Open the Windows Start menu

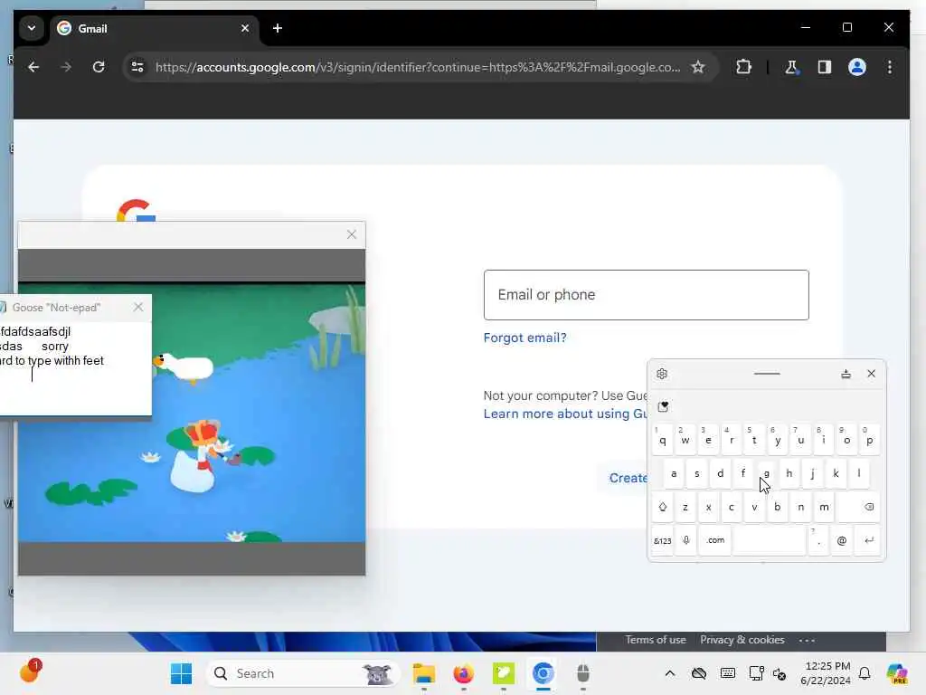pos(181,673)
